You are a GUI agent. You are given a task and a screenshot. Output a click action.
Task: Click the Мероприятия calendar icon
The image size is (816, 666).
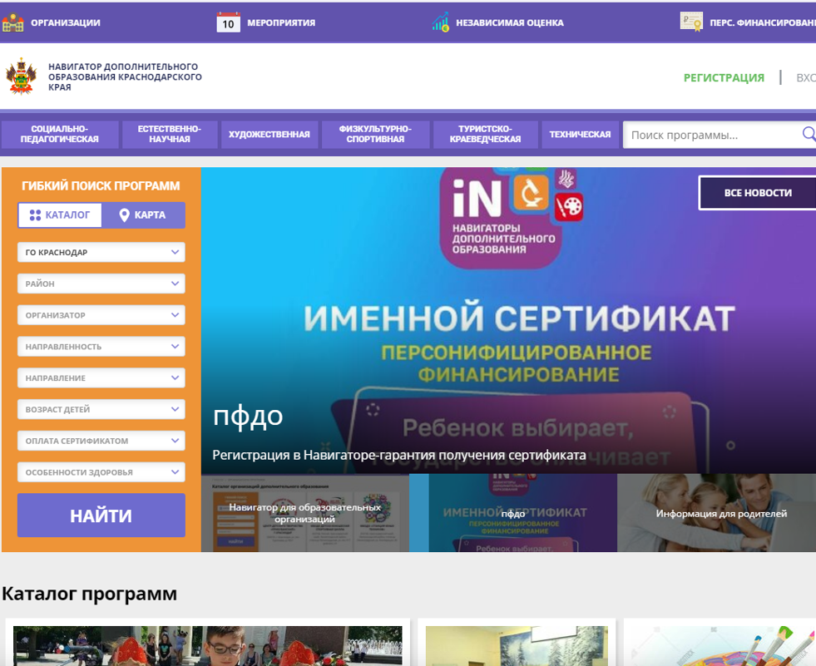click(x=228, y=22)
